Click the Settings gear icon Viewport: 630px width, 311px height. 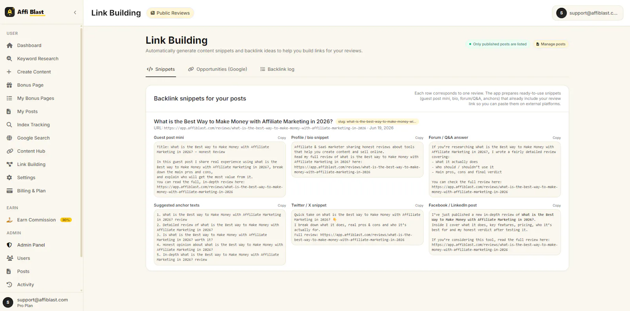9,178
